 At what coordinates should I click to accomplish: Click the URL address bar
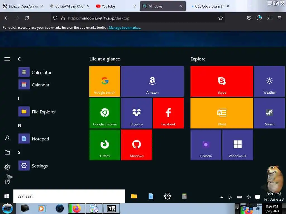click(138, 18)
